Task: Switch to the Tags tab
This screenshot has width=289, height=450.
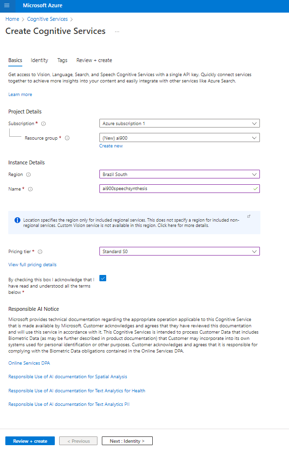Action: (x=62, y=60)
